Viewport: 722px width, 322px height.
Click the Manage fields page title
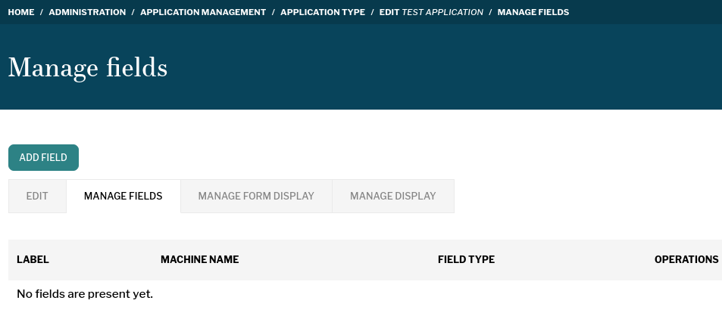[x=87, y=68]
